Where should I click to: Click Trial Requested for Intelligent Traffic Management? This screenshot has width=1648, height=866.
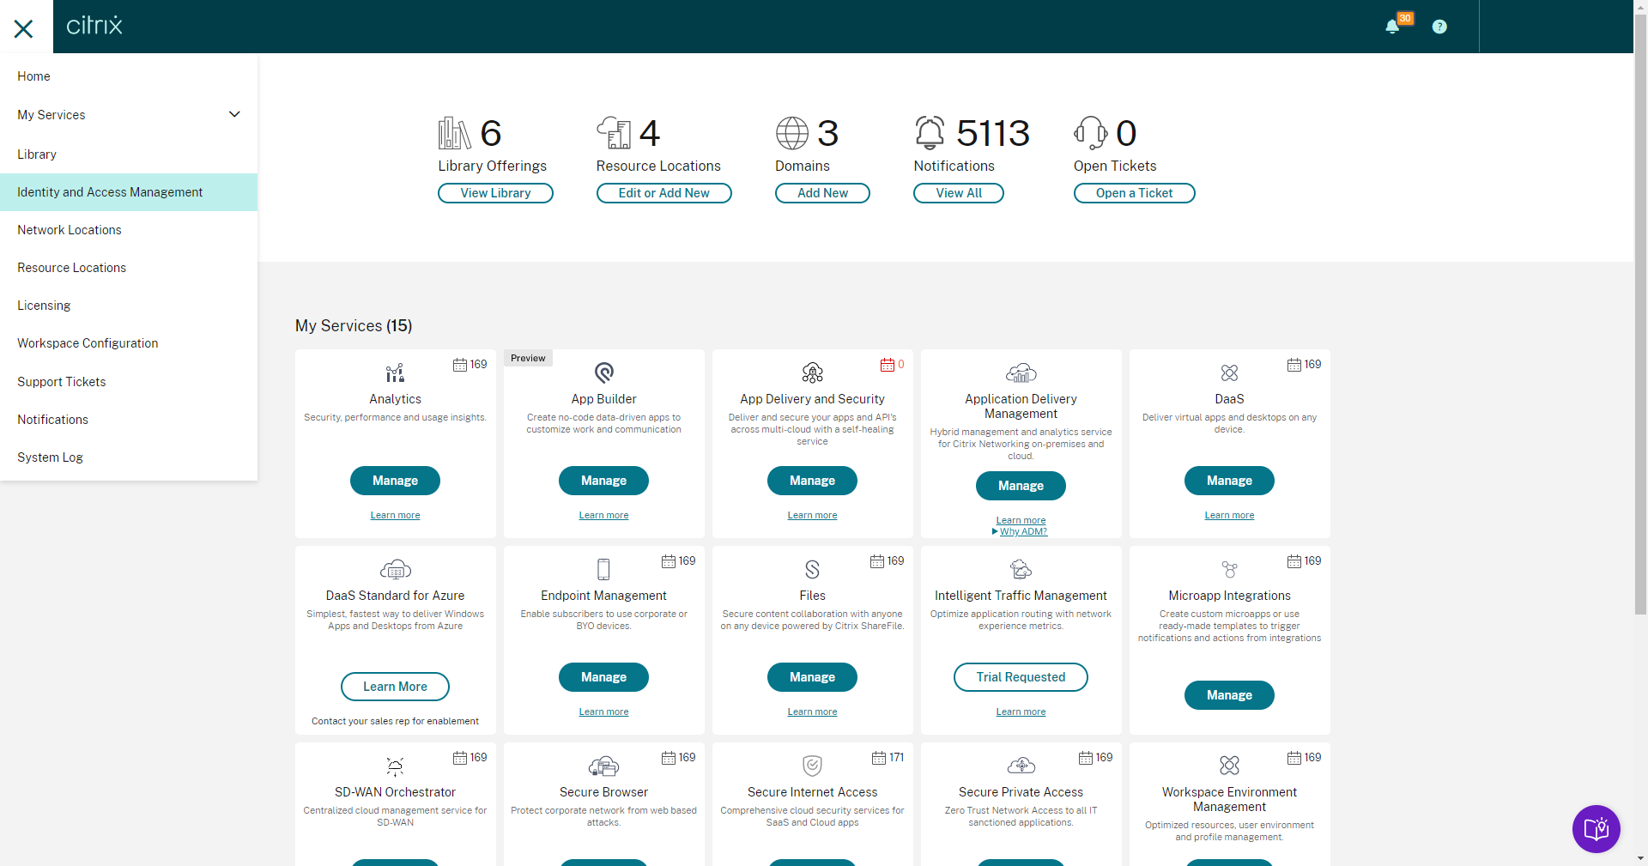click(1021, 677)
